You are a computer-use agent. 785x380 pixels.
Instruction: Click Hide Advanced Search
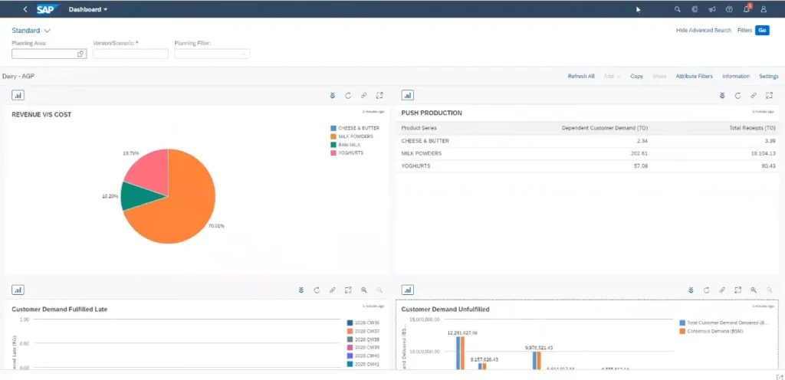click(704, 31)
